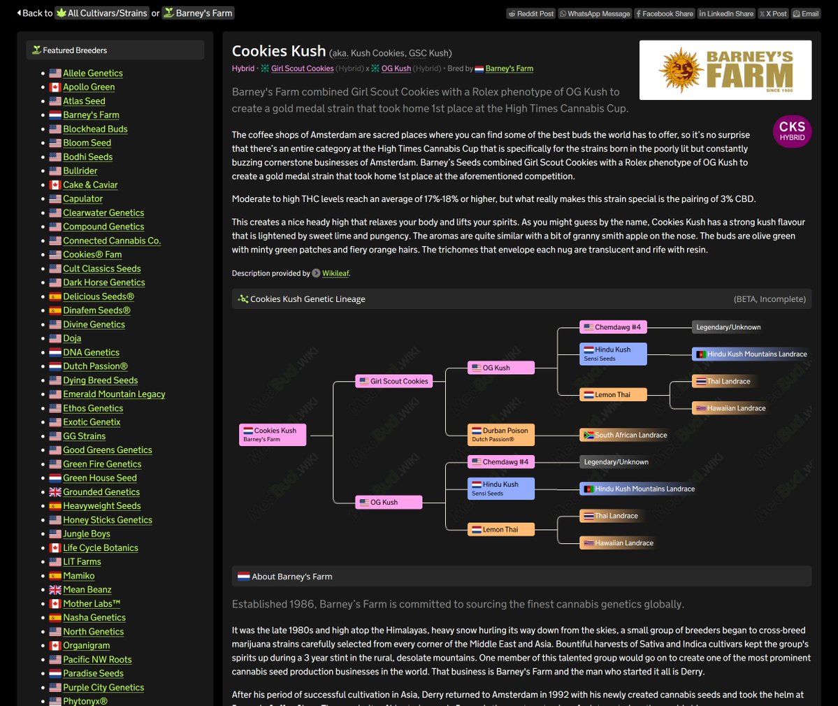This screenshot has width=838, height=706.
Task: Open Apollo Green breeder link
Action: pyautogui.click(x=89, y=87)
